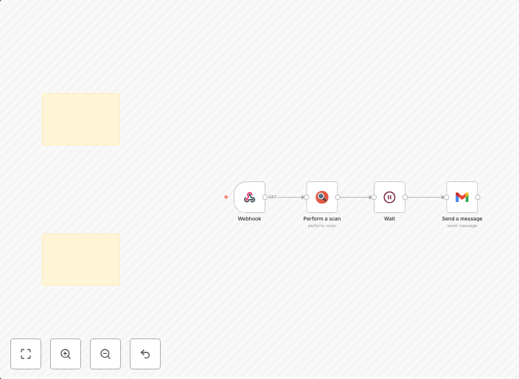This screenshot has width=519, height=379.
Task: Click the 'Perform a scan' label
Action: pyautogui.click(x=322, y=219)
